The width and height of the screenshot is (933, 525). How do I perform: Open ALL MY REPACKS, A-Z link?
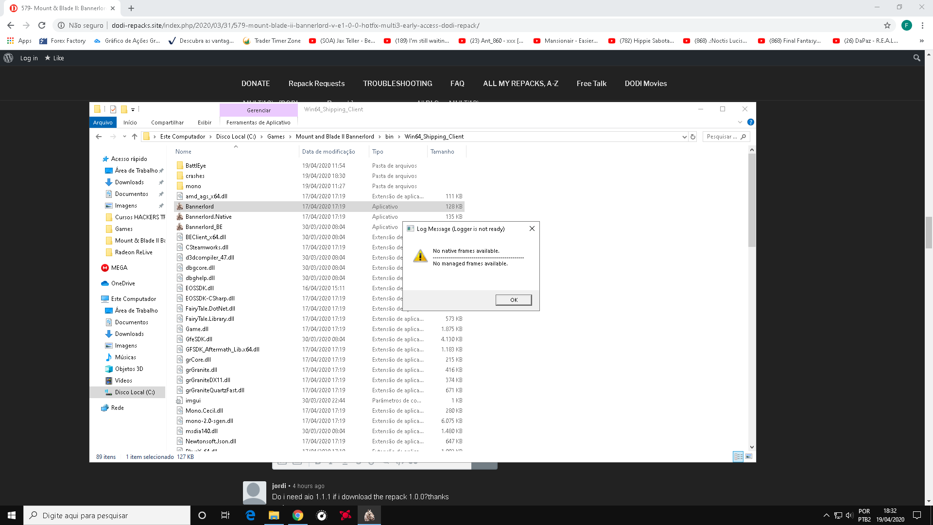(520, 84)
